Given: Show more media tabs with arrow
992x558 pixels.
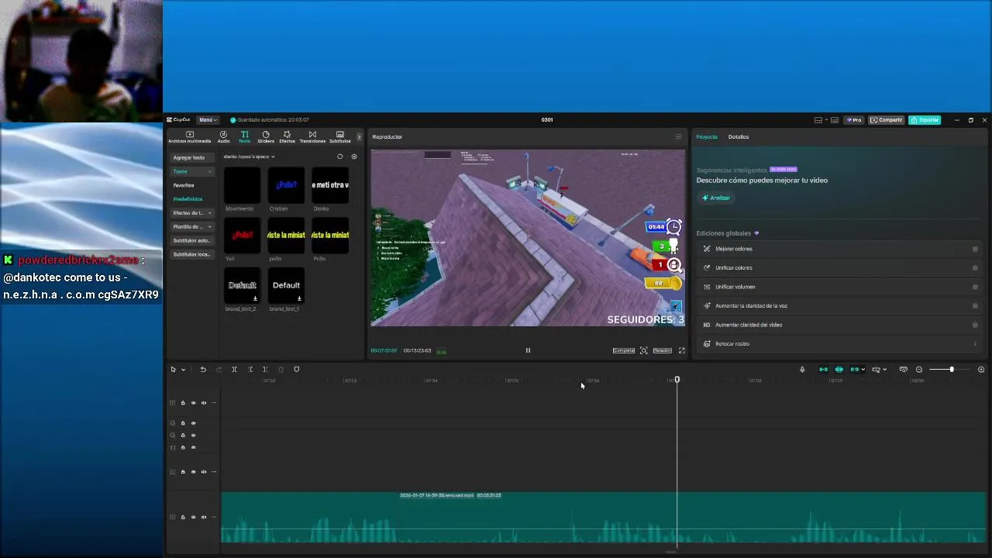Looking at the screenshot, I should (359, 137).
